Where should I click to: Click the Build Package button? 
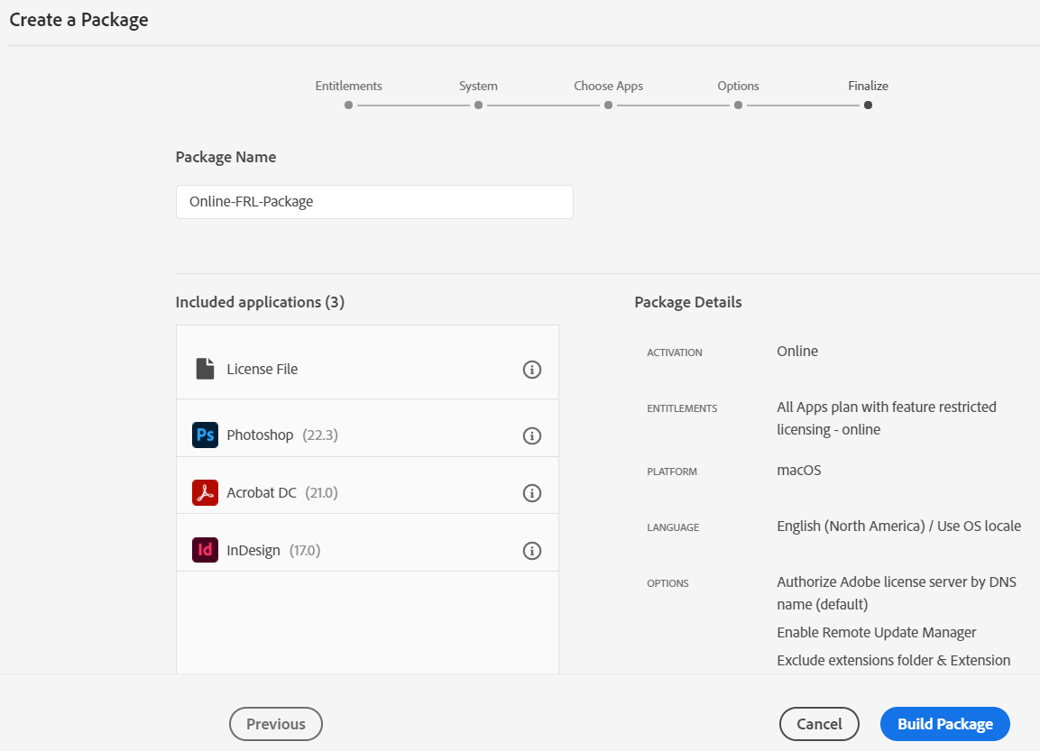(944, 724)
